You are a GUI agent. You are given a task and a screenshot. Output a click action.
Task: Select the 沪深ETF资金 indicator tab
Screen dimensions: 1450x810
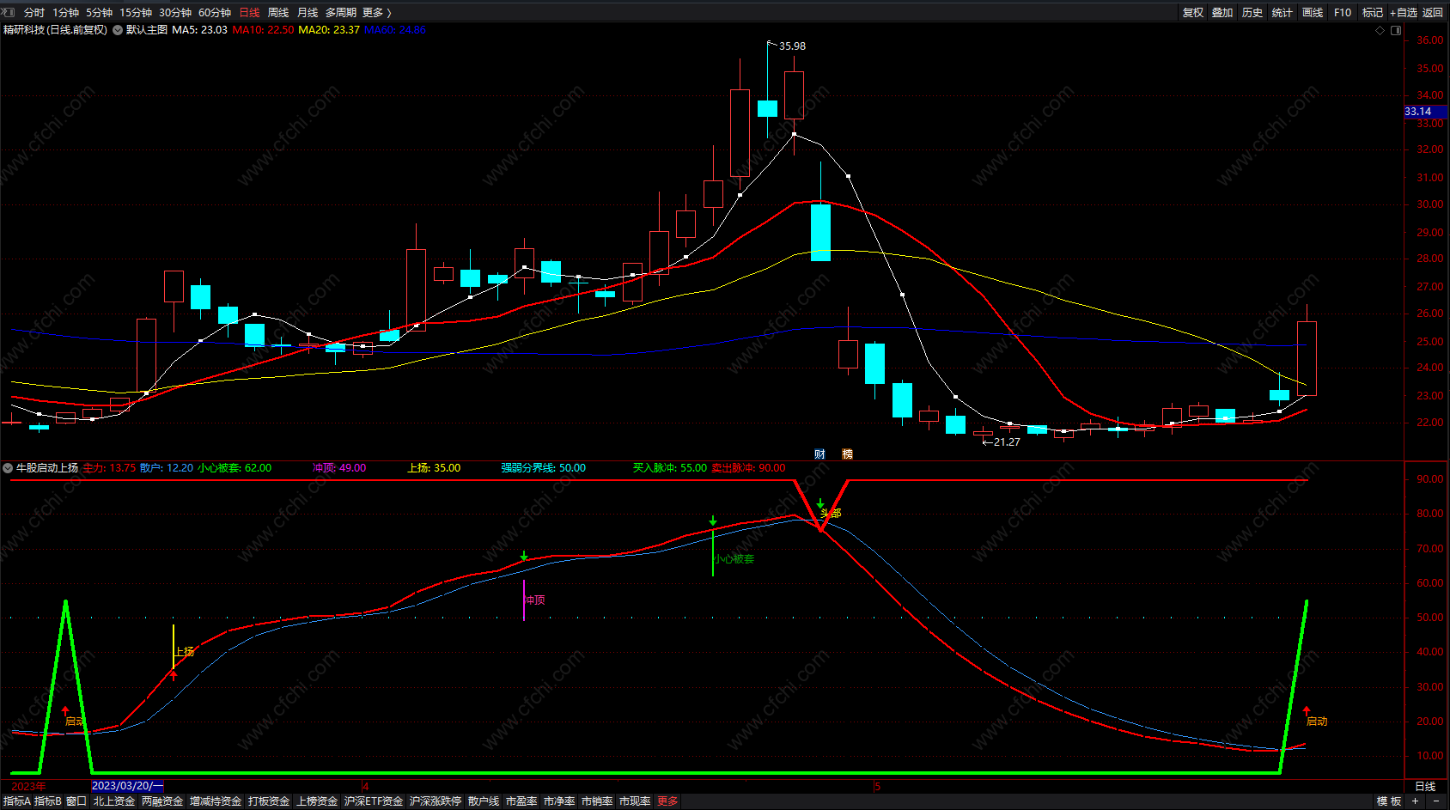coord(374,801)
